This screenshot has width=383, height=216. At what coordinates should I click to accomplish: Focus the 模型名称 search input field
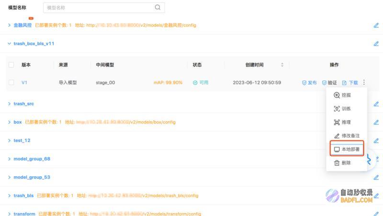click(104, 8)
